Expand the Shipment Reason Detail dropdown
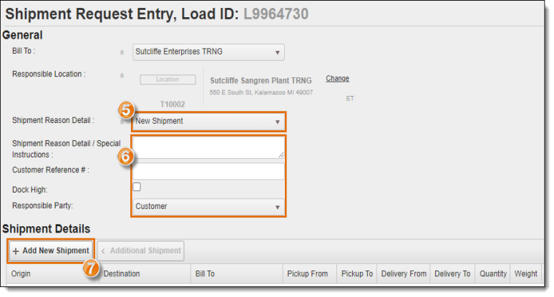Image resolution: width=554 pixels, height=297 pixels. pyautogui.click(x=208, y=122)
